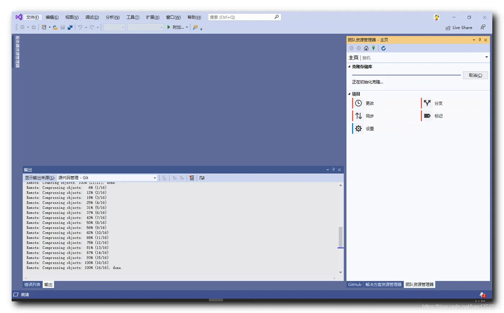
Task: Pin the 输出 output panel
Action: point(333,170)
